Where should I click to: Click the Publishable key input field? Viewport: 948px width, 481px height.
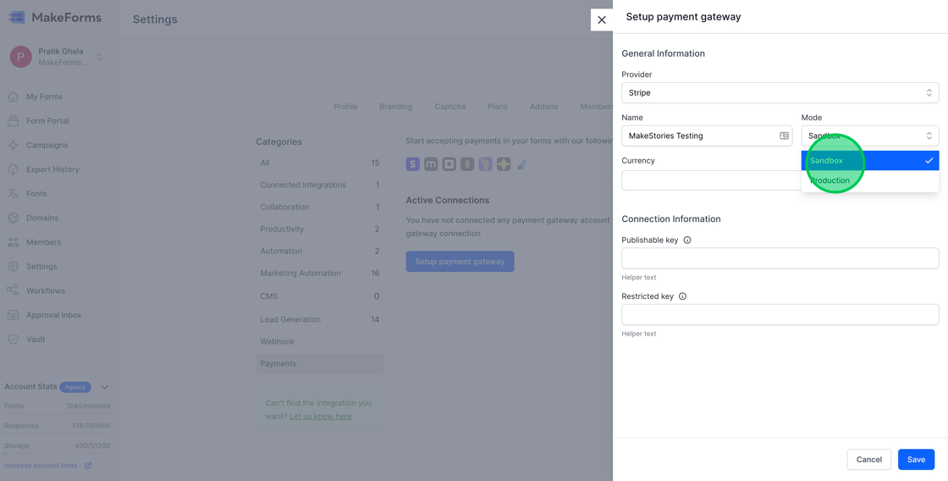pos(780,258)
